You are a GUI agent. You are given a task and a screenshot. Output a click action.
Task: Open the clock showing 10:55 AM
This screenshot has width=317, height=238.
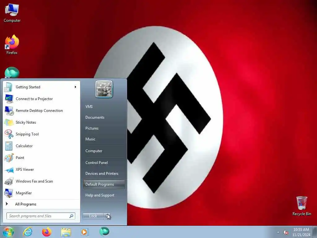click(x=301, y=232)
